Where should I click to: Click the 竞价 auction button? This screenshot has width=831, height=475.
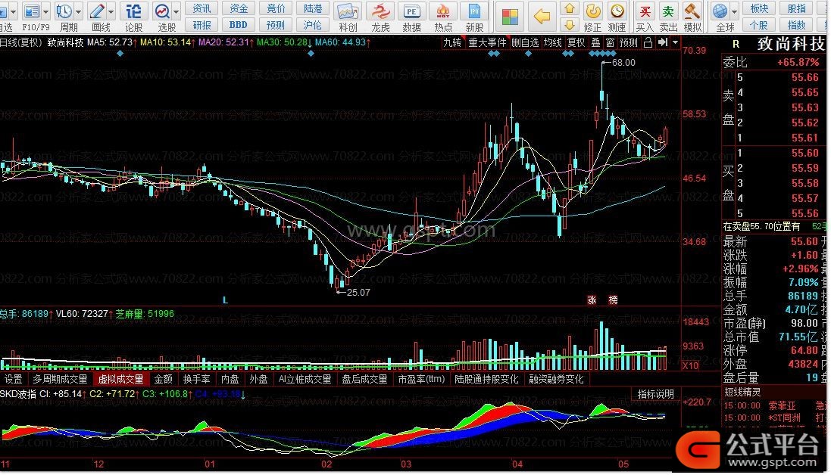[276, 8]
